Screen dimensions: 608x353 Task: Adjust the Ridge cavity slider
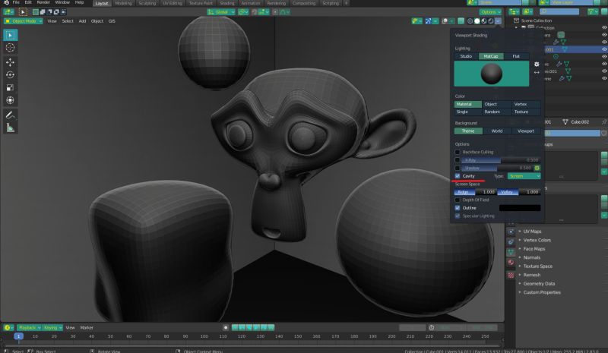click(x=475, y=192)
